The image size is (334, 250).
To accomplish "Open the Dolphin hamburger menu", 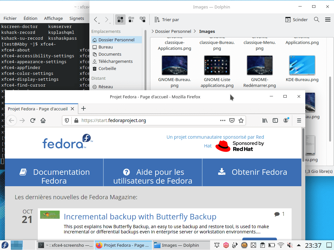I will click(x=327, y=20).
